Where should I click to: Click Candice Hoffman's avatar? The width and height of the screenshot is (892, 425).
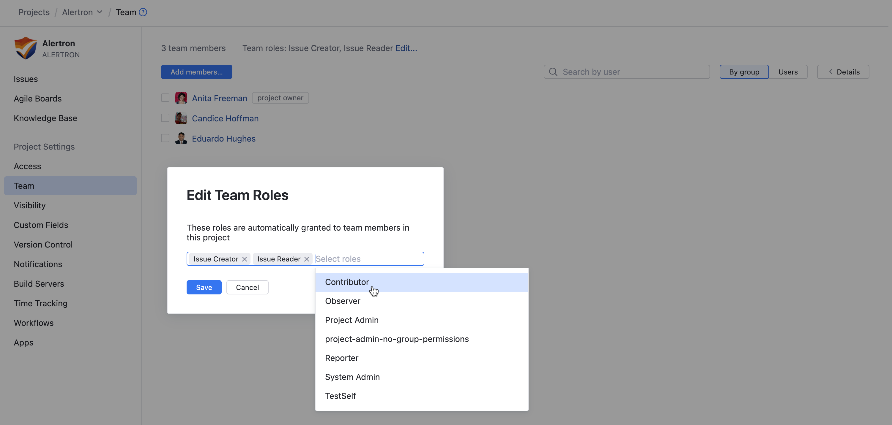coord(181,118)
